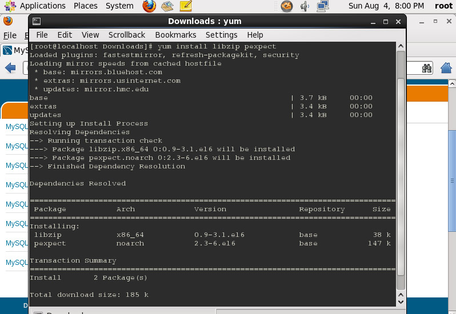Open the terminal View menu

(x=90, y=35)
